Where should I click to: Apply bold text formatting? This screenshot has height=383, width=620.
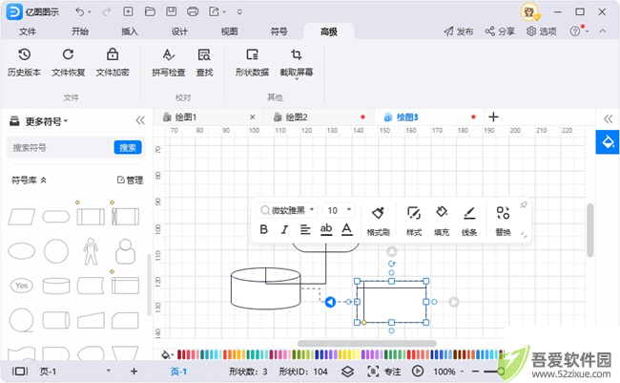(x=263, y=229)
